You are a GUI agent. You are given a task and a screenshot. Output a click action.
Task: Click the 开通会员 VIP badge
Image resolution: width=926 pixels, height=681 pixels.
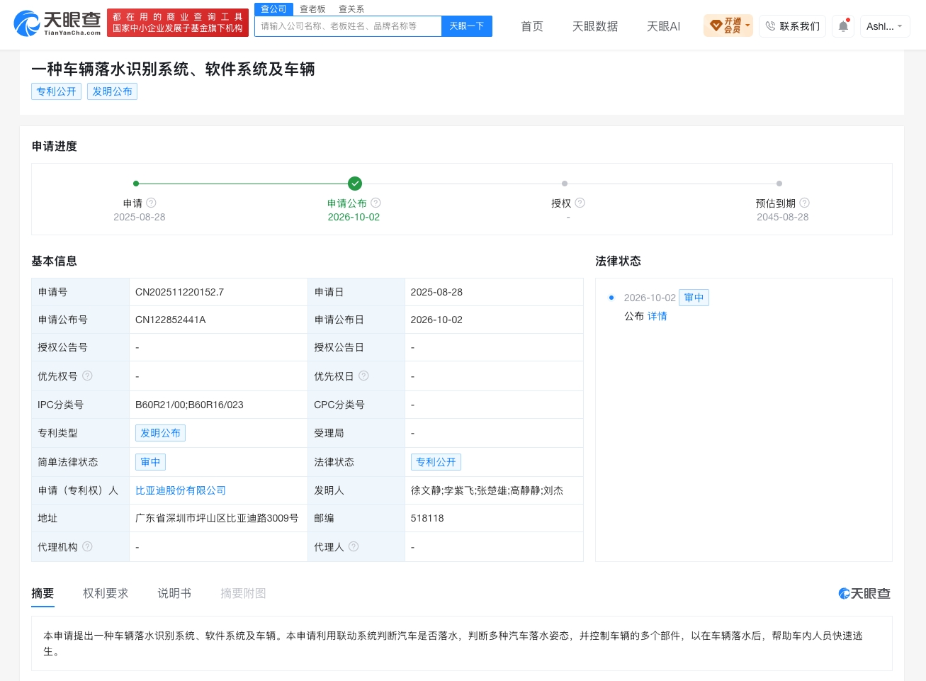tap(728, 26)
